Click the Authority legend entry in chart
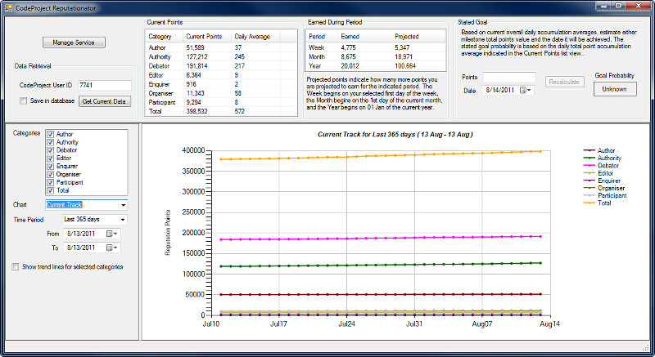This screenshot has height=357, width=655. pyautogui.click(x=603, y=158)
